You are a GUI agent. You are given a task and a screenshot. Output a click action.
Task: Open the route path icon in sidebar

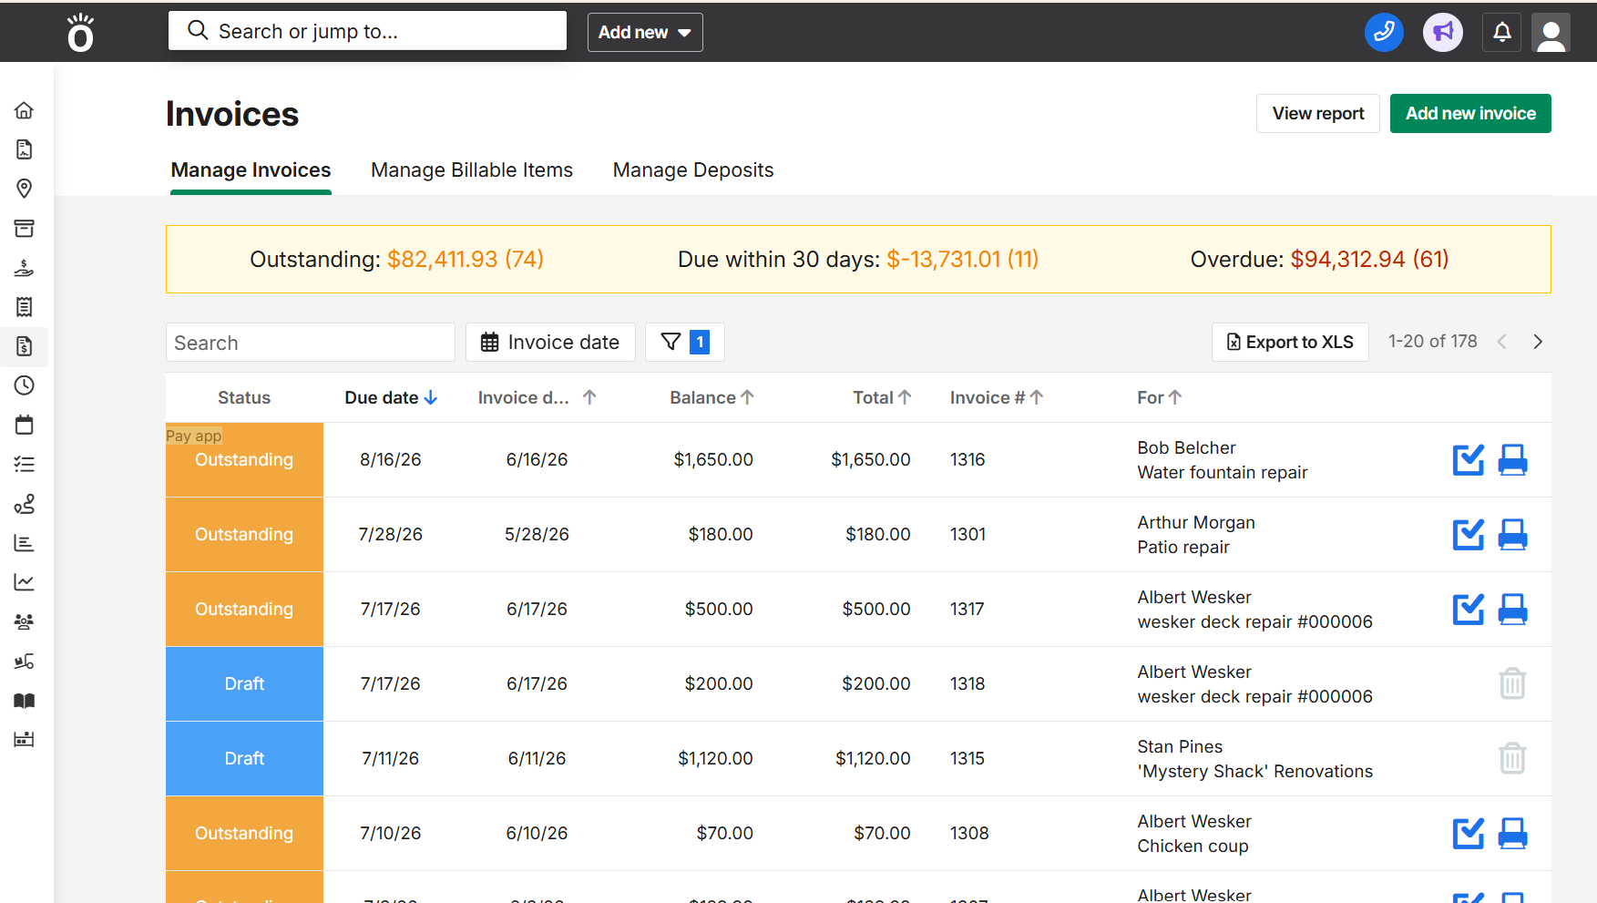[25, 504]
